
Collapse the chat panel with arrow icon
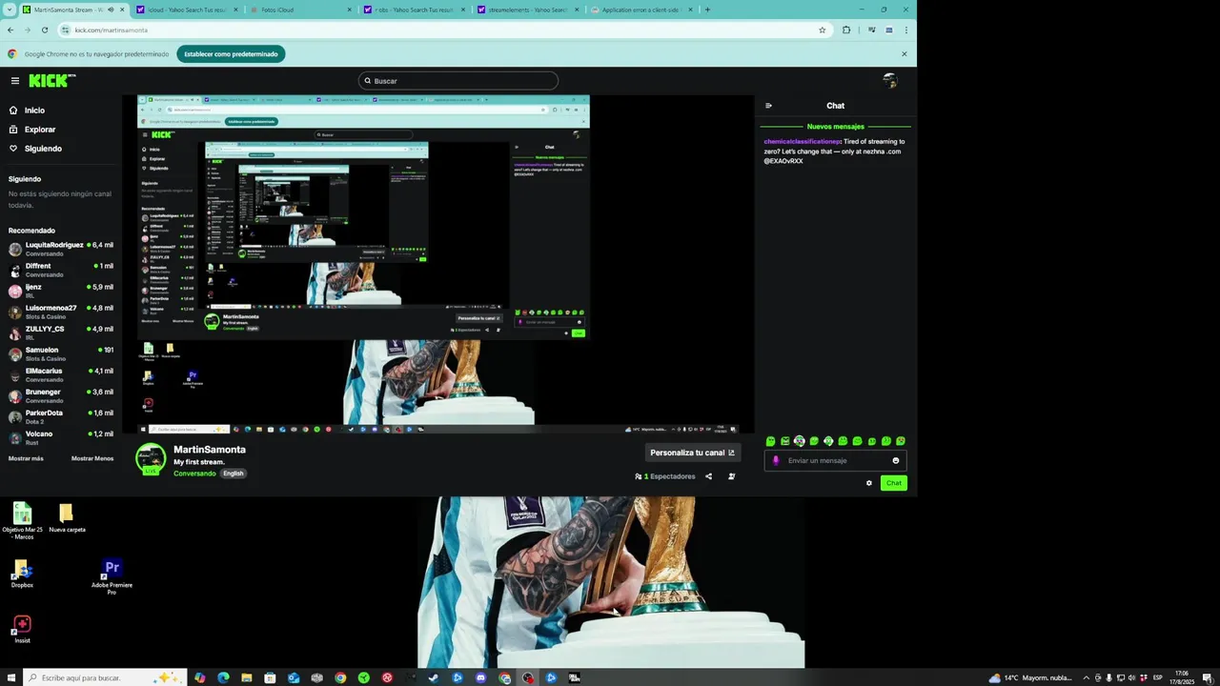pos(769,106)
